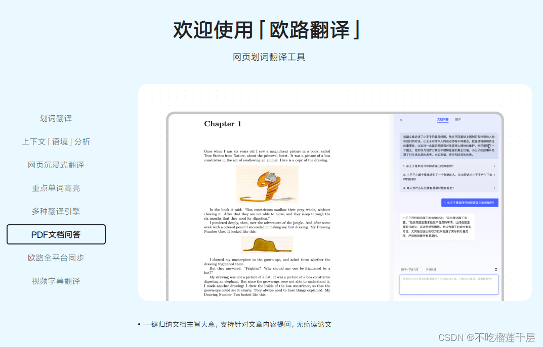Click the 详细说明 quick prompt chip
This screenshot has height=347, width=543.
431,269
